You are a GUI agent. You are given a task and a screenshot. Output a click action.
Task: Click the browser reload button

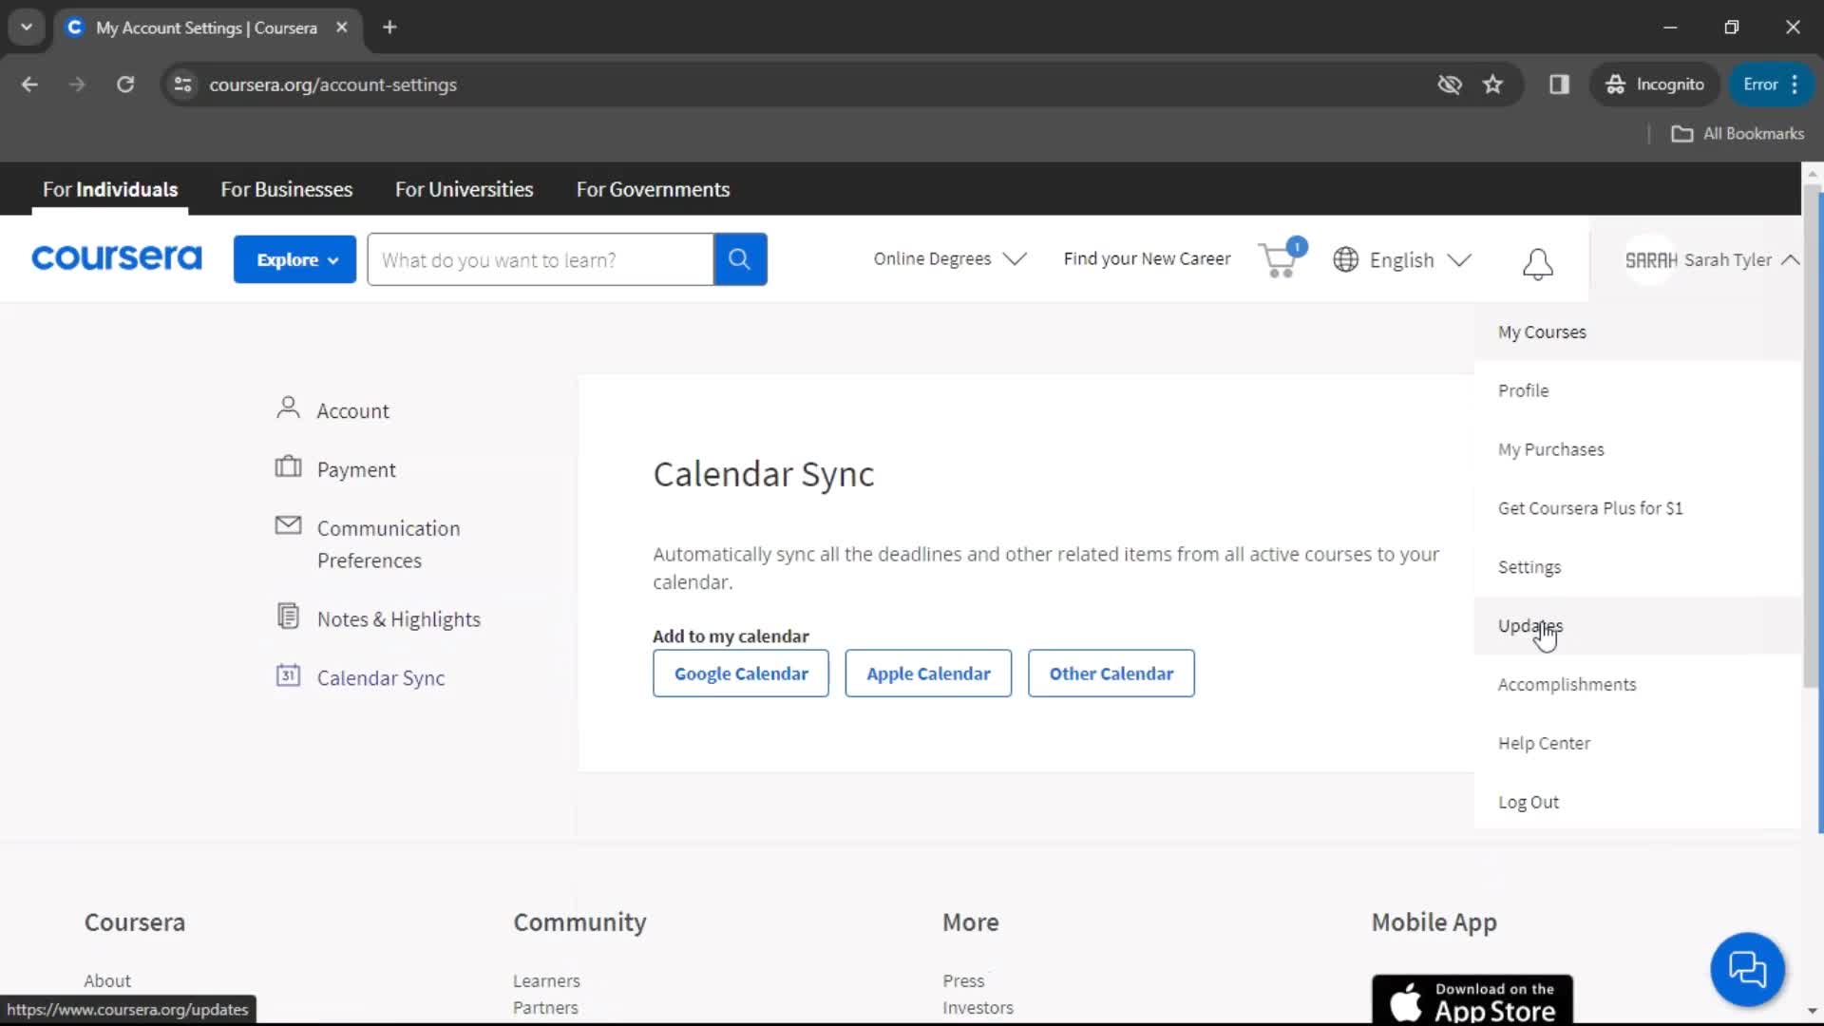125,85
